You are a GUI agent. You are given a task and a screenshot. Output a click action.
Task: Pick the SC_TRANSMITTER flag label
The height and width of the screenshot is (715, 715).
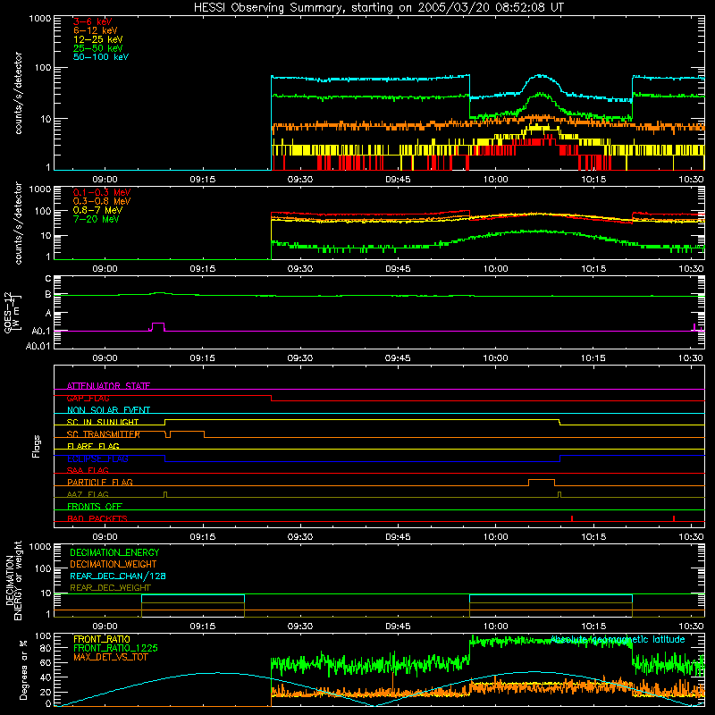point(104,434)
